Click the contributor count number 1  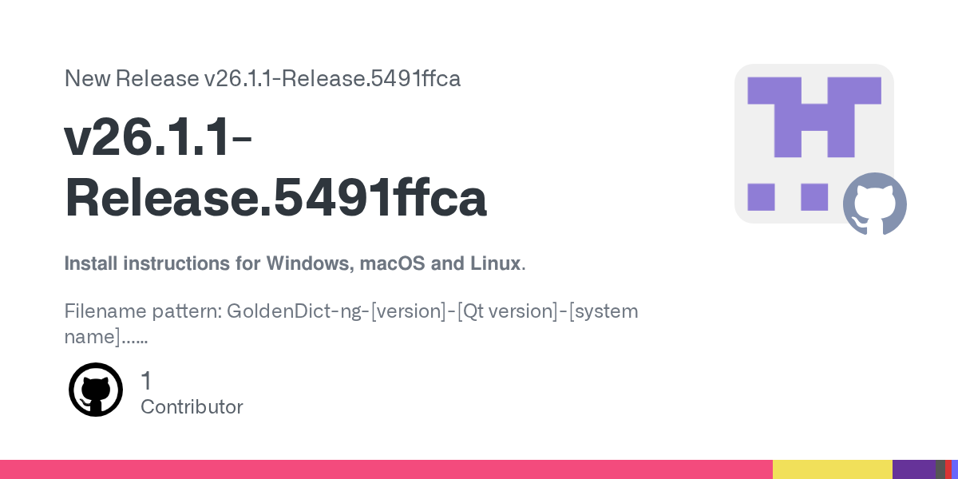[x=146, y=381]
